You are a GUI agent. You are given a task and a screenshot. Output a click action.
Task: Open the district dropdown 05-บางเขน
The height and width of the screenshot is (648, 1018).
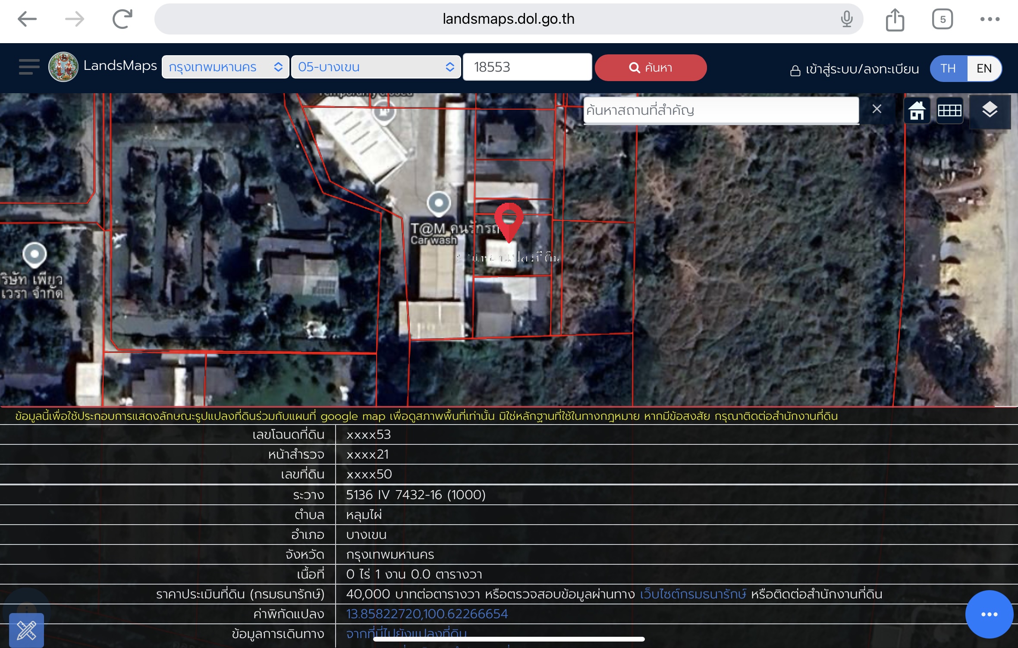[x=376, y=67]
